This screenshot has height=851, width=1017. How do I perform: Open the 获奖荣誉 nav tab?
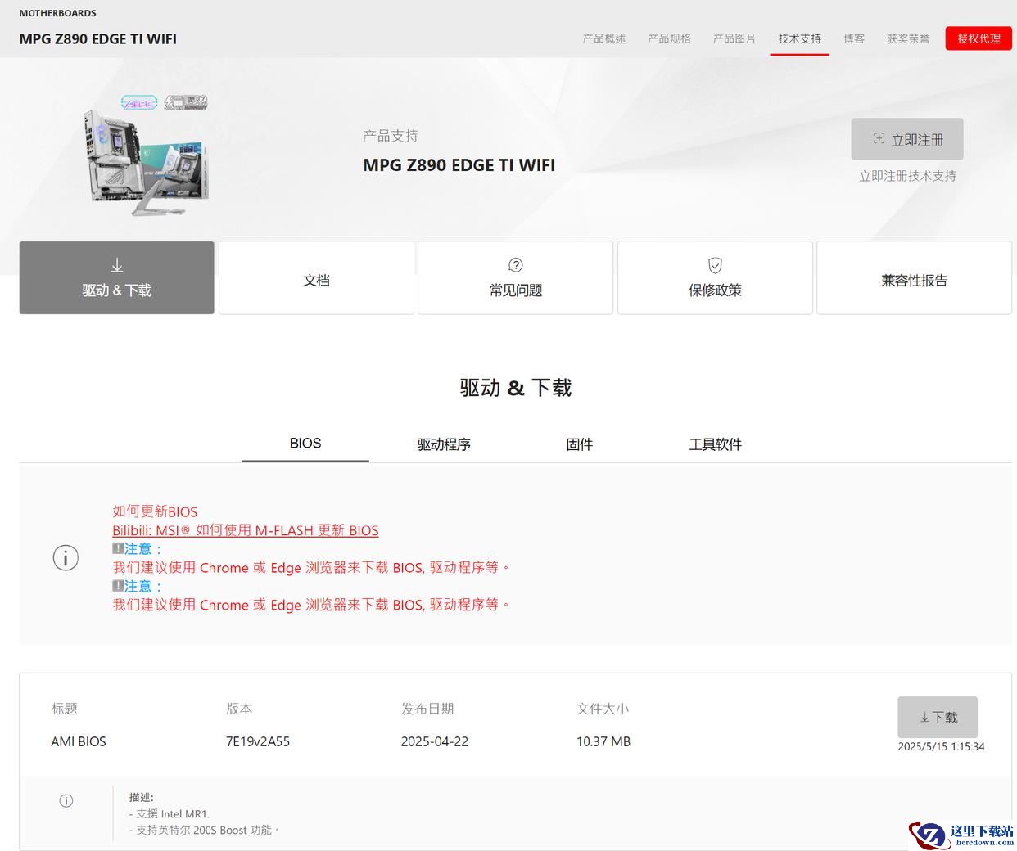tap(908, 38)
